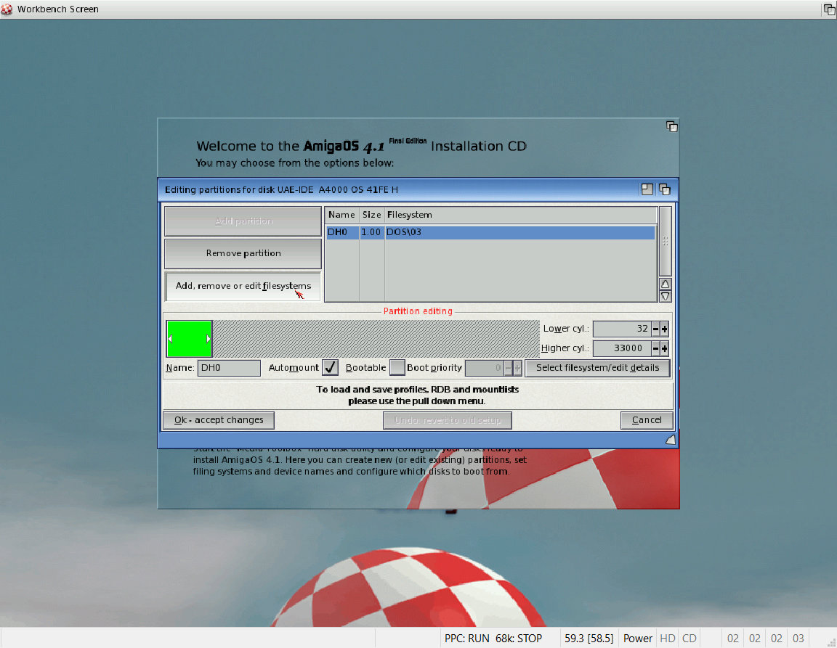Click Undo: revert to old setup

[x=448, y=420]
